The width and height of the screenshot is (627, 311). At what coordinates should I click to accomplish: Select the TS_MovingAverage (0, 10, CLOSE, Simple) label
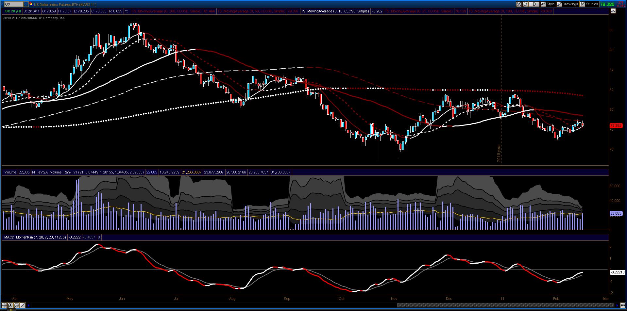[x=335, y=11]
